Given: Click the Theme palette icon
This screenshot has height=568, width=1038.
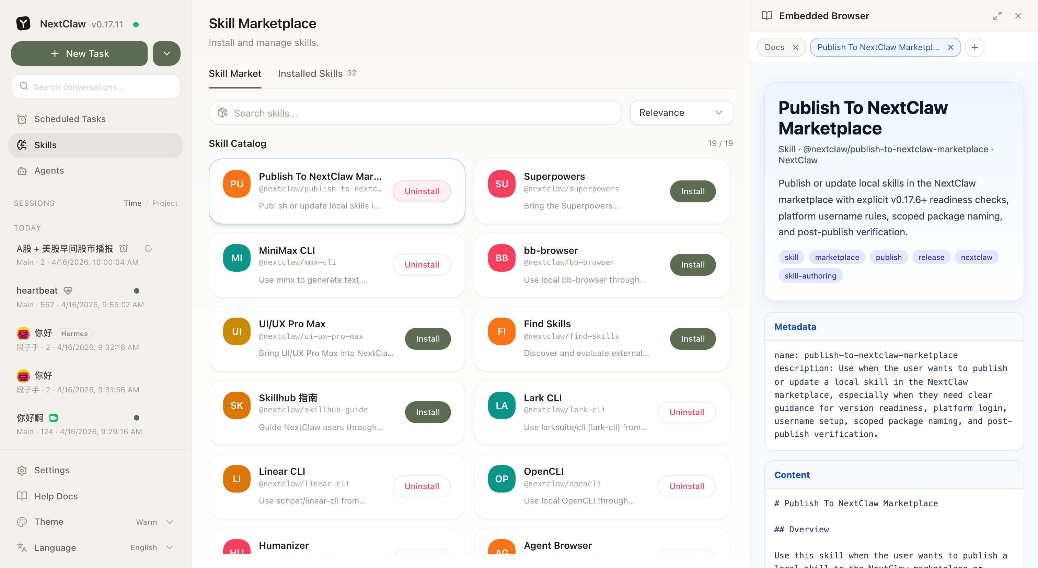Looking at the screenshot, I should pos(22,522).
